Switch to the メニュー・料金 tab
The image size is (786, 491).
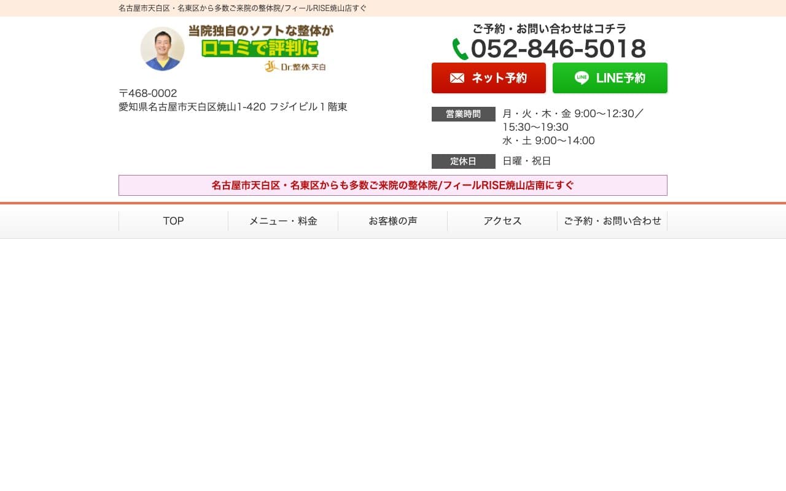282,221
